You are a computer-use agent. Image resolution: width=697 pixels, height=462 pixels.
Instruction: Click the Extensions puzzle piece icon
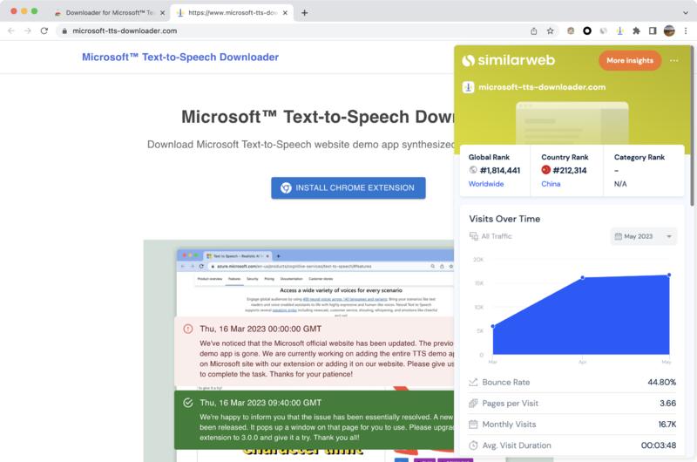point(637,31)
